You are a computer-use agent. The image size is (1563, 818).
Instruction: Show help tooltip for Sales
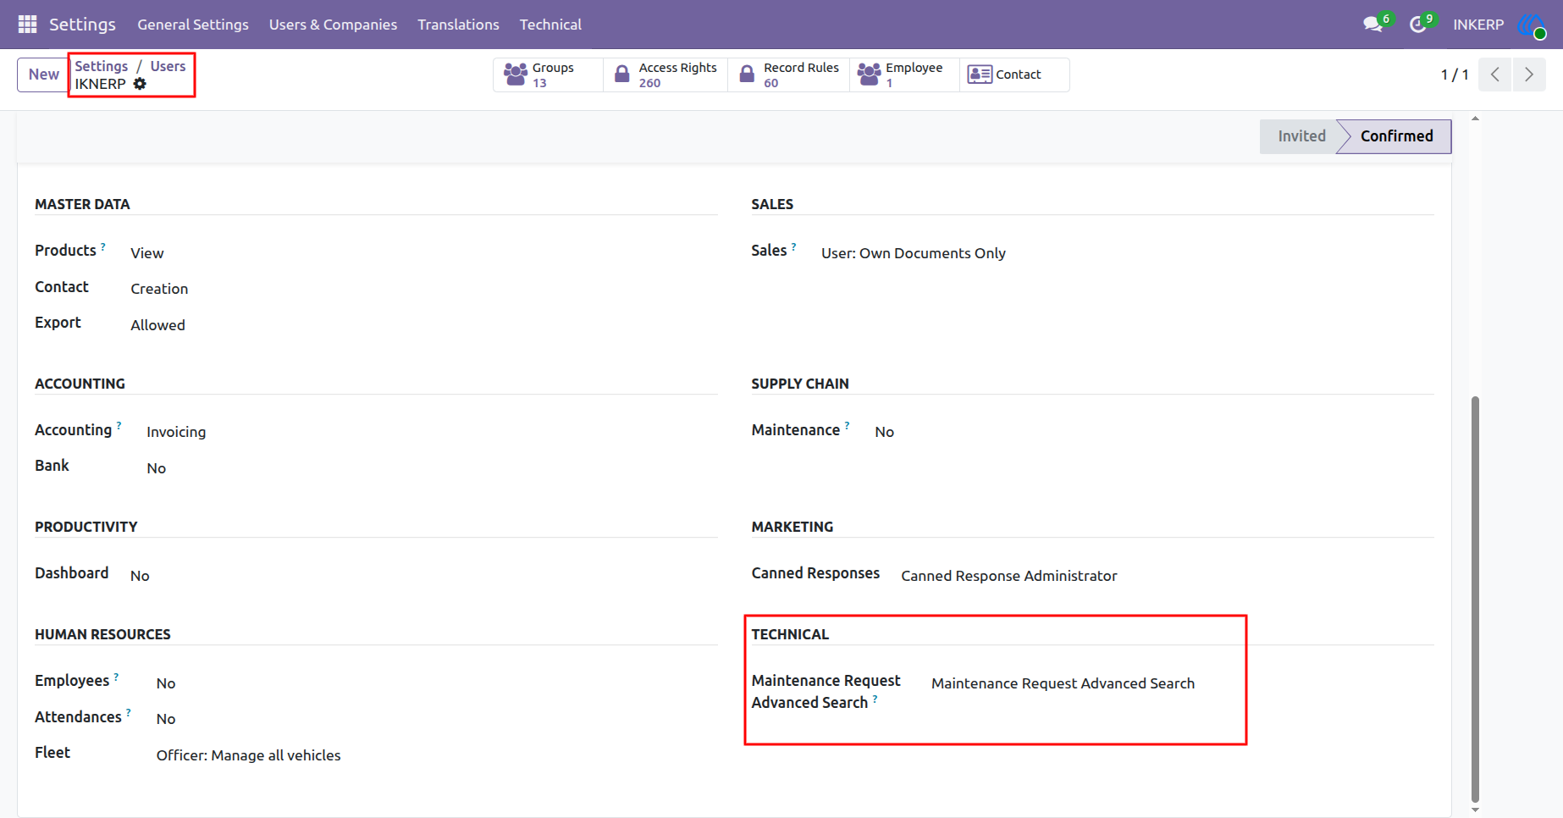click(x=794, y=246)
